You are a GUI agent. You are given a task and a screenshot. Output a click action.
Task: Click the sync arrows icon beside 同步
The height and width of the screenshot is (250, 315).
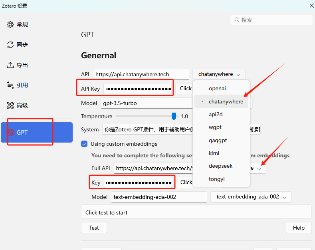(10, 45)
